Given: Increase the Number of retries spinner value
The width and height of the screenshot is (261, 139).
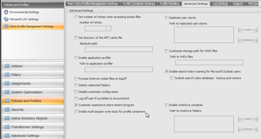Looking at the screenshot, I should point(109,27).
